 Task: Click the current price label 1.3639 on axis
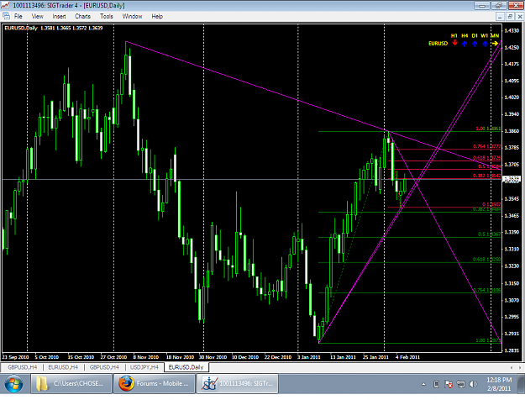coord(512,179)
